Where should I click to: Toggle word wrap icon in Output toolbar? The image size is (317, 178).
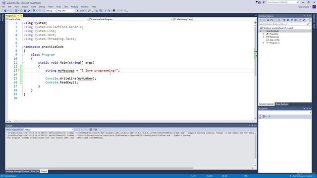pyautogui.click(x=96, y=130)
